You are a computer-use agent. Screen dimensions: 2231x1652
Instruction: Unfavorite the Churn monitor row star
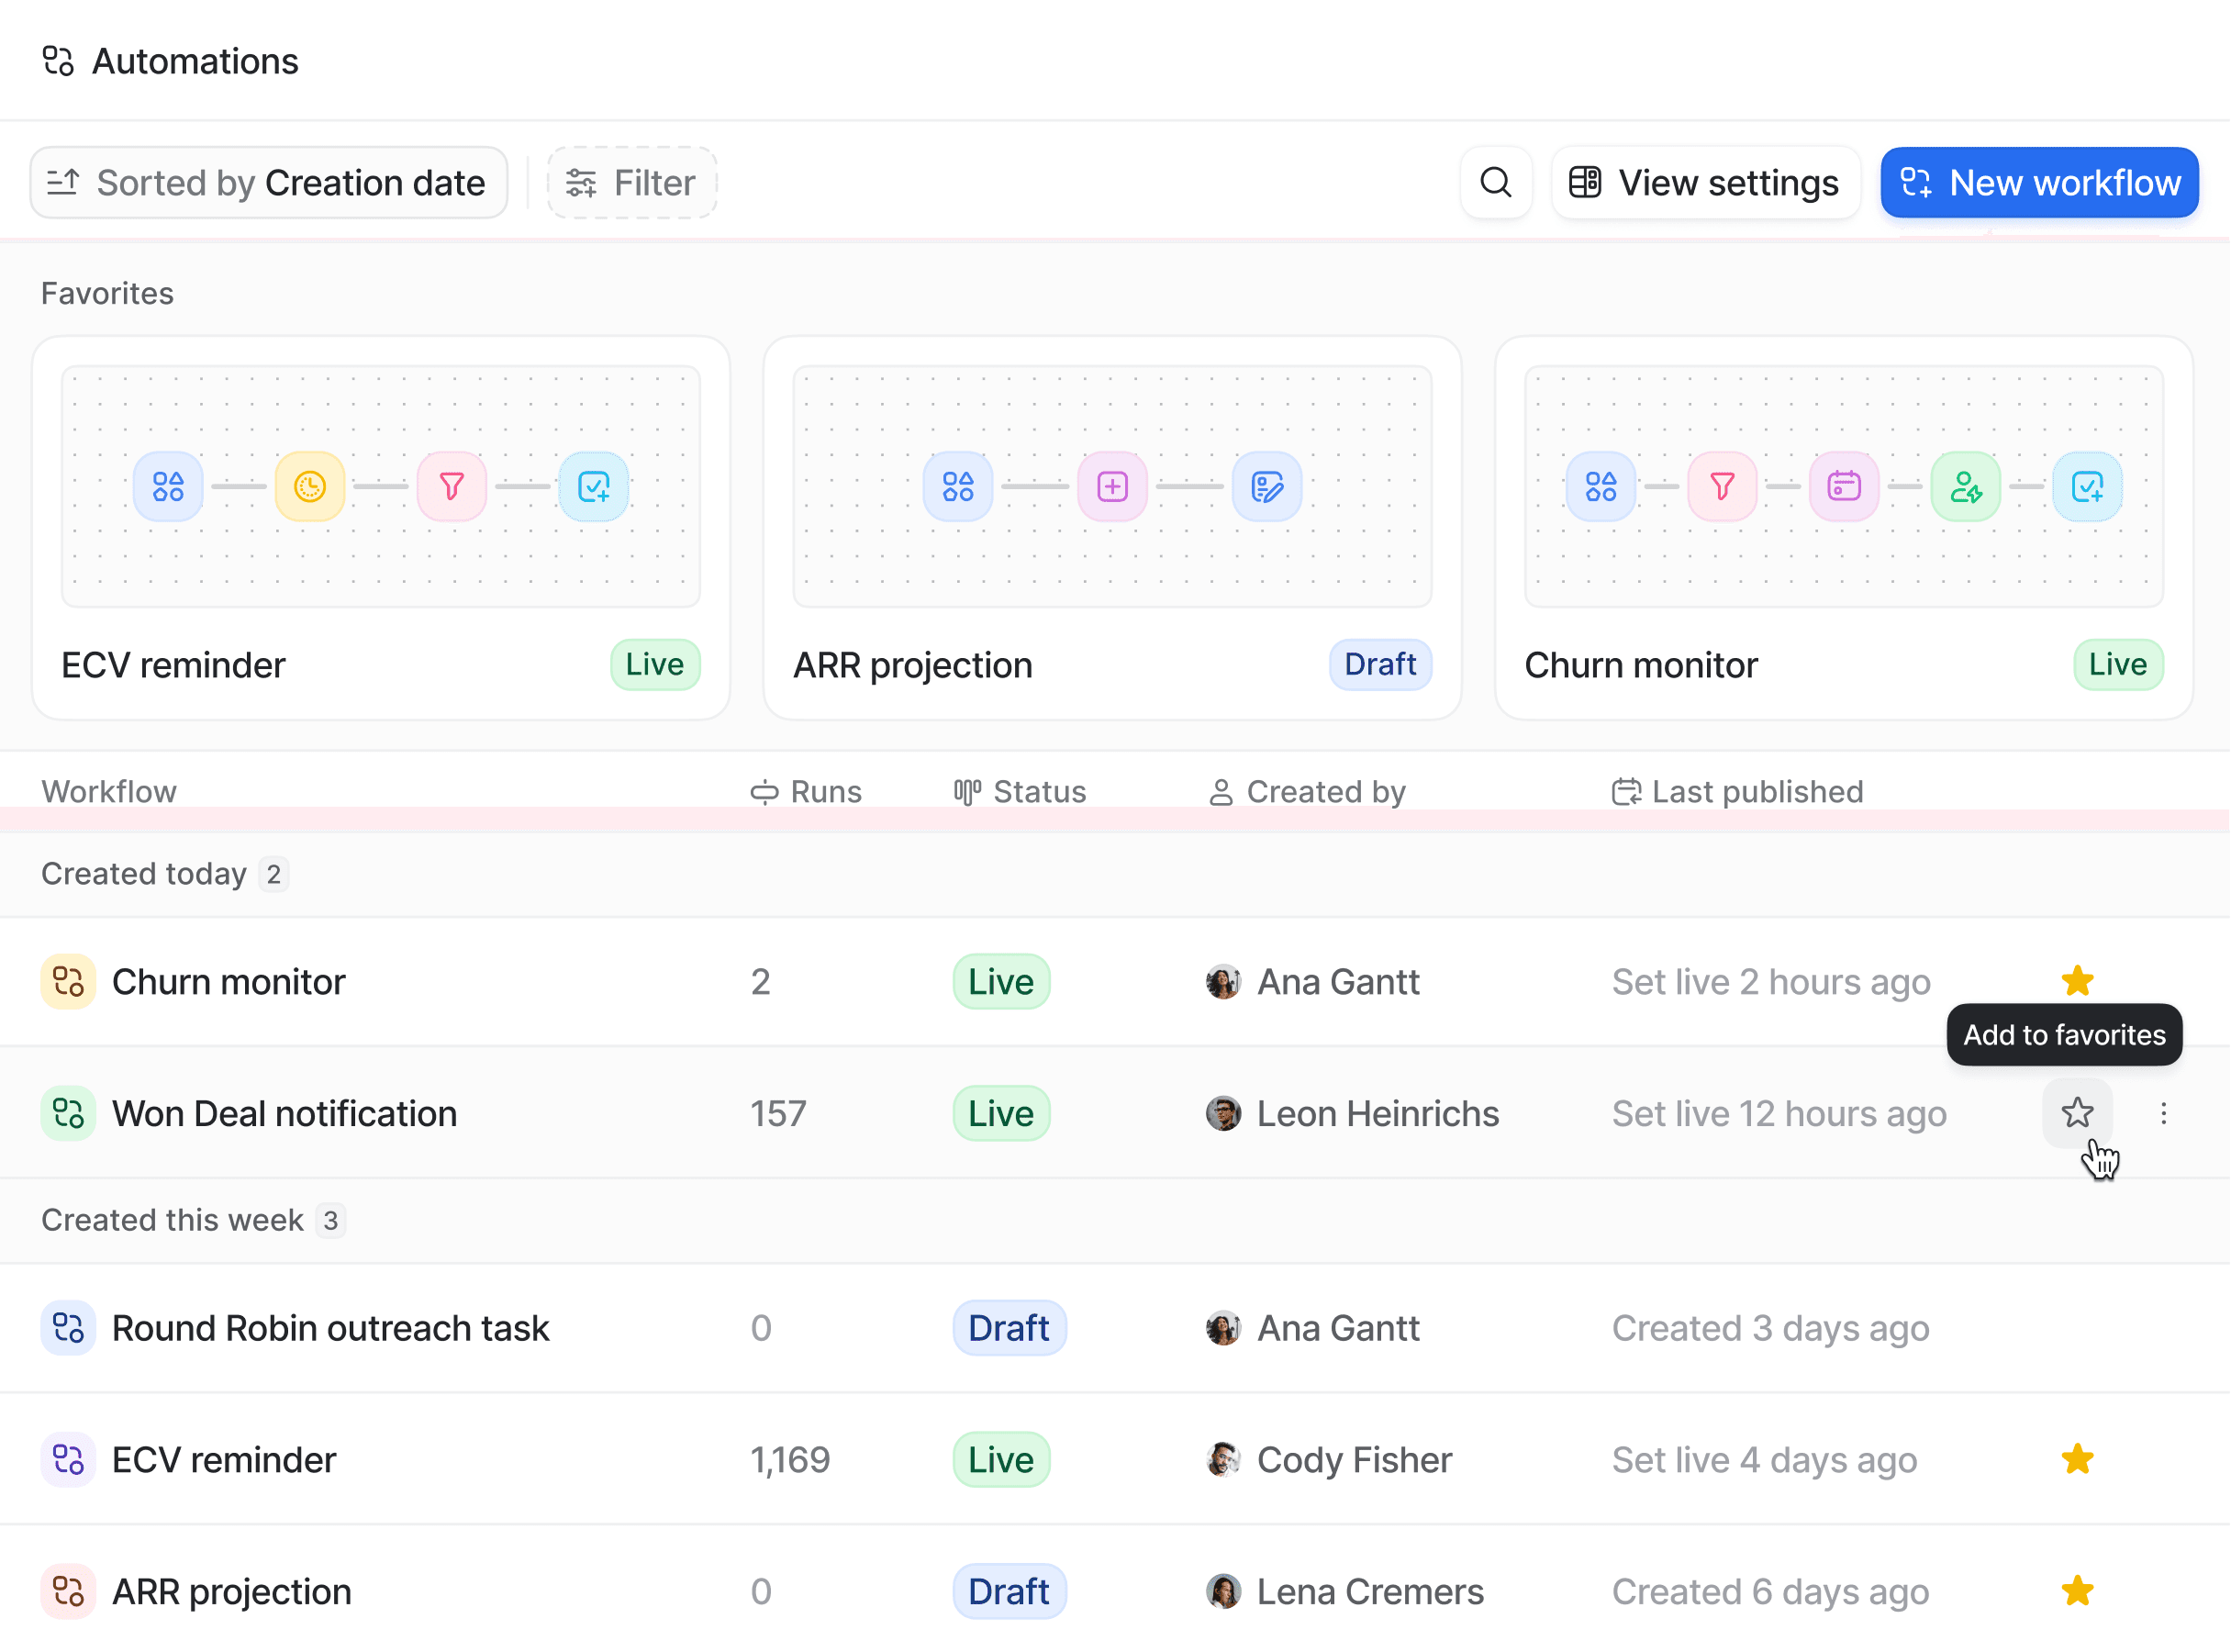coord(2078,981)
